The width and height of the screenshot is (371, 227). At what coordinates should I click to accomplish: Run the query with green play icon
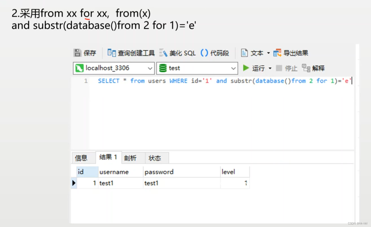pos(246,68)
